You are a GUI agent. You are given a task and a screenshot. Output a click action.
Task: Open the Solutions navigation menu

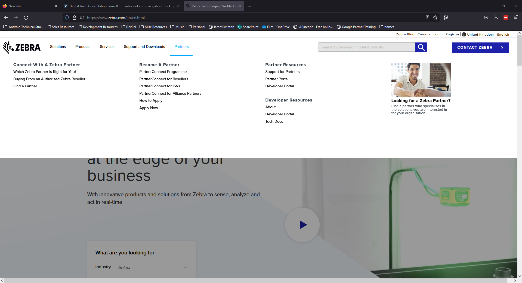(58, 47)
